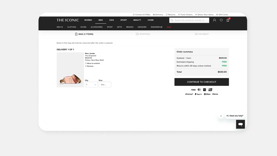Click CONTINUE TO CHECKOUT button
Image resolution: width=277 pixels, height=156 pixels.
[x=202, y=82]
